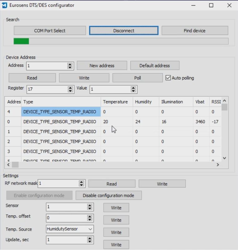Click Write next to Poll button
The image size is (238, 250).
point(84,78)
